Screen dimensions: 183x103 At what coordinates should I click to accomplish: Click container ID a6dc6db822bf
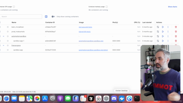pos(50,41)
